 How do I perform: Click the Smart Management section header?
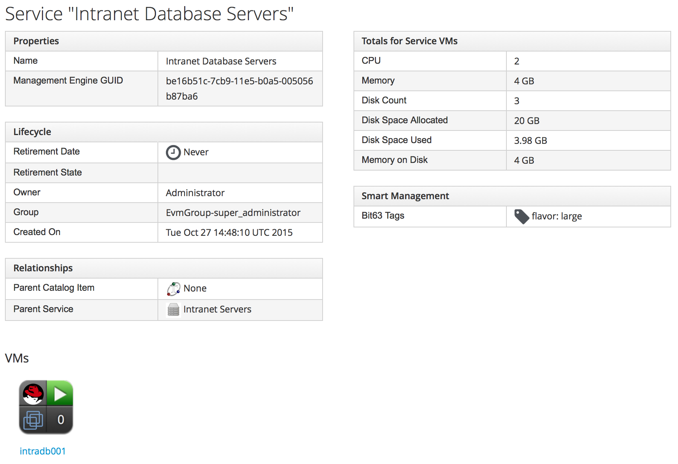(405, 196)
